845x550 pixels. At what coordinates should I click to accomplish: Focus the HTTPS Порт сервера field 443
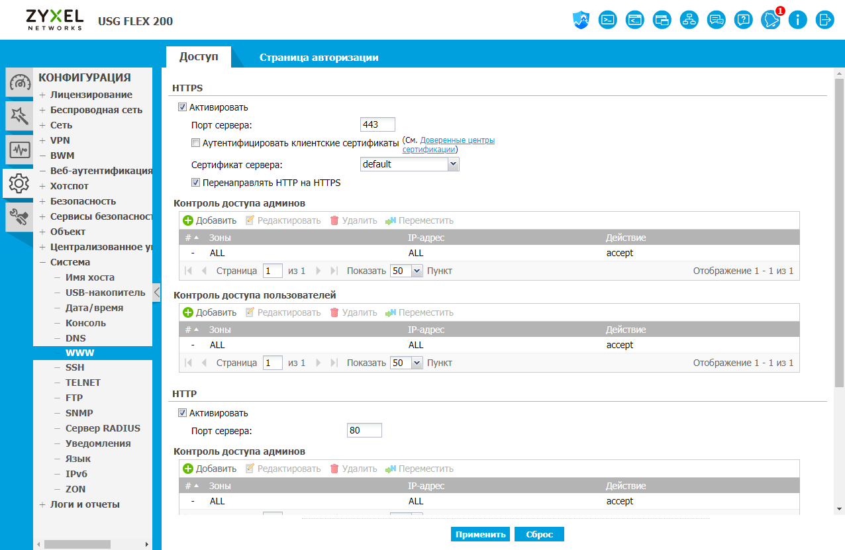(x=377, y=125)
